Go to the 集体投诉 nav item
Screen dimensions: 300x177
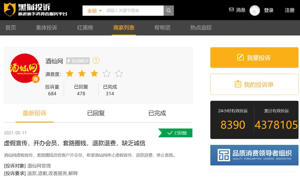pyautogui.click(x=46, y=28)
